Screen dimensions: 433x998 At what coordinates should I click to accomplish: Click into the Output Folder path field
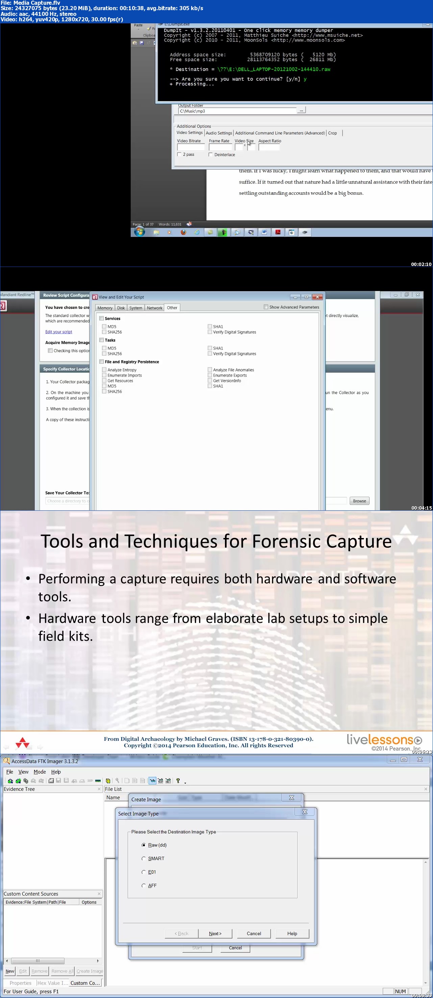coord(237,111)
